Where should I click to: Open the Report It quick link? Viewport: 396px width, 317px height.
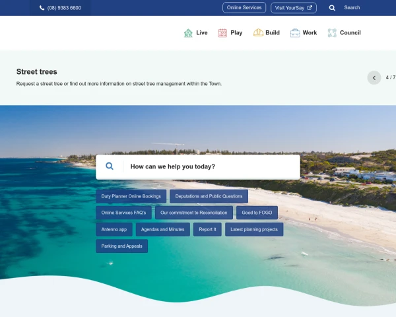pos(207,229)
